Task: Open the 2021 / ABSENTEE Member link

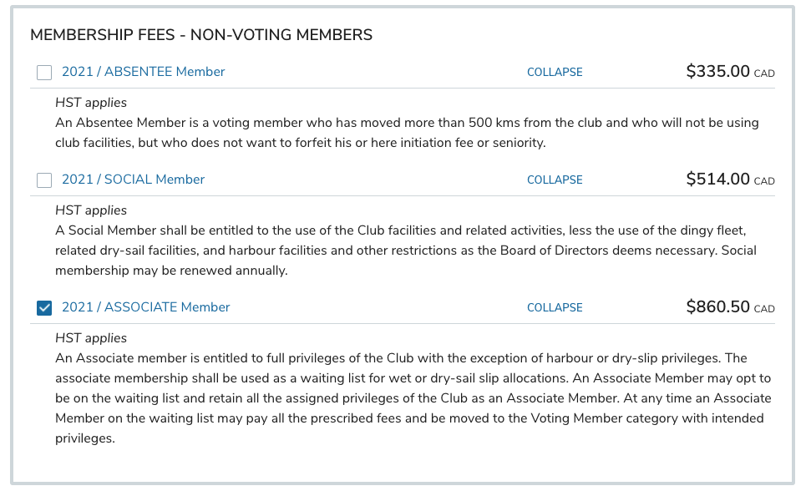Action: coord(143,72)
